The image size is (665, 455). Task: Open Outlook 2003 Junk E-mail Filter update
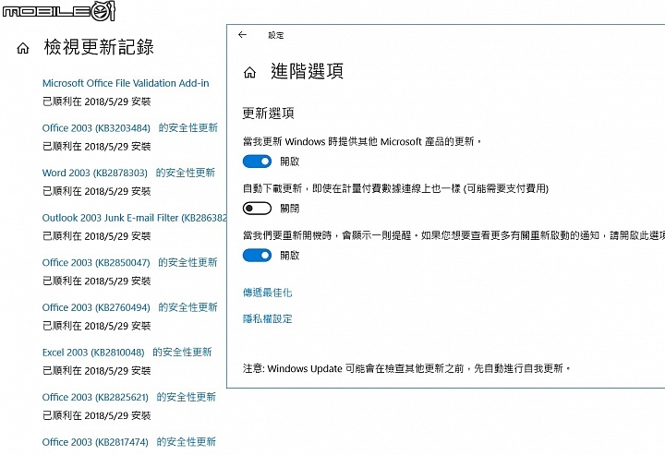(x=135, y=218)
